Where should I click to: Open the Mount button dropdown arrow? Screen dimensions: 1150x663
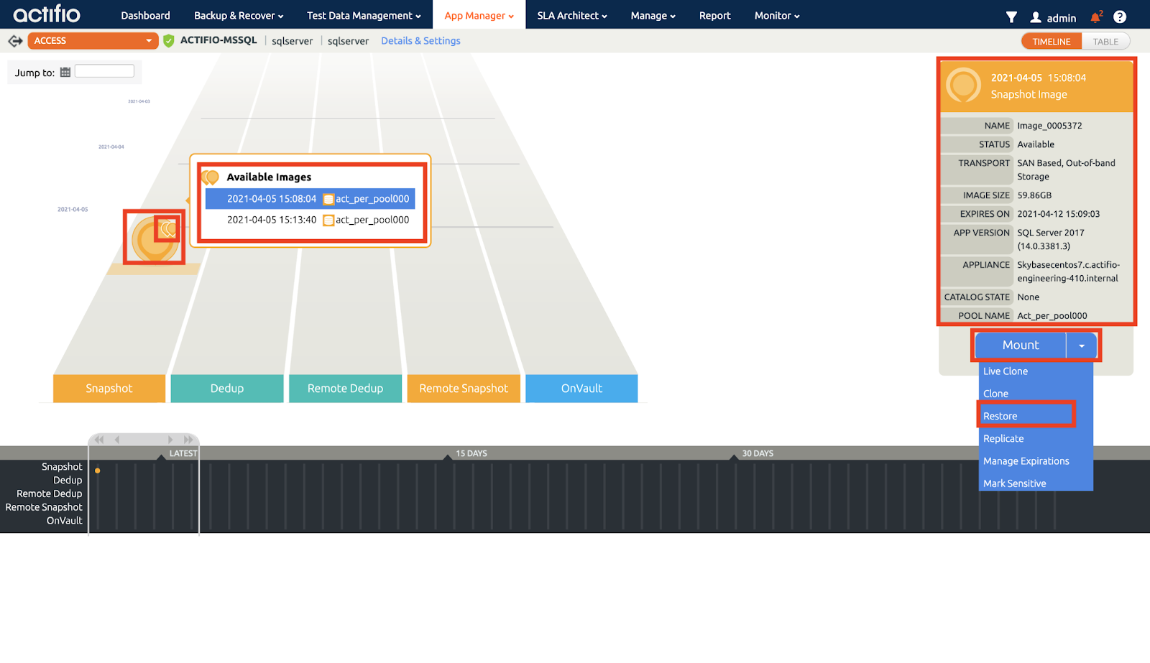click(1082, 346)
